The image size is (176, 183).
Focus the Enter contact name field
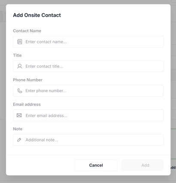pos(88,42)
